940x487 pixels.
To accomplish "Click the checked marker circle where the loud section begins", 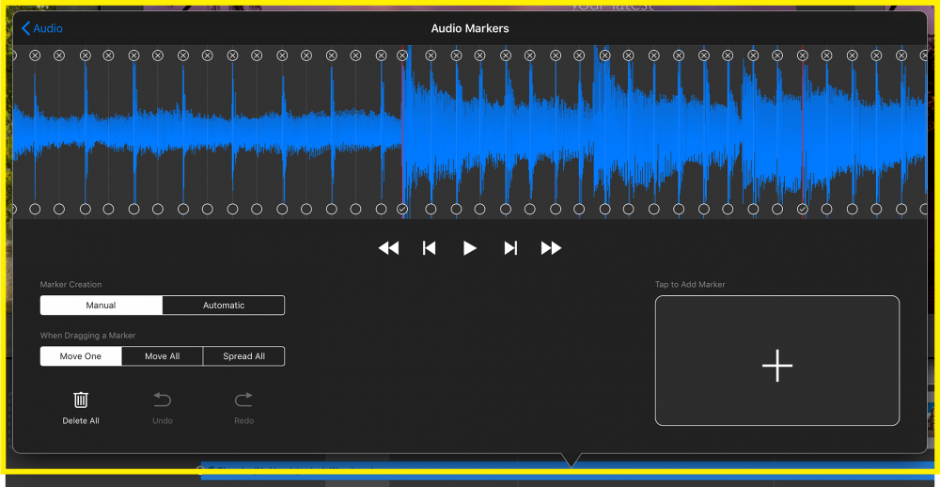I will click(x=402, y=210).
